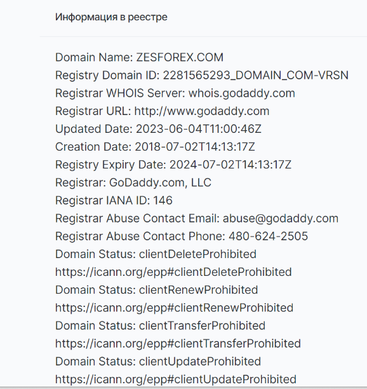Open the icann.org/epp#clientUpdateProhibited link

coord(176,379)
